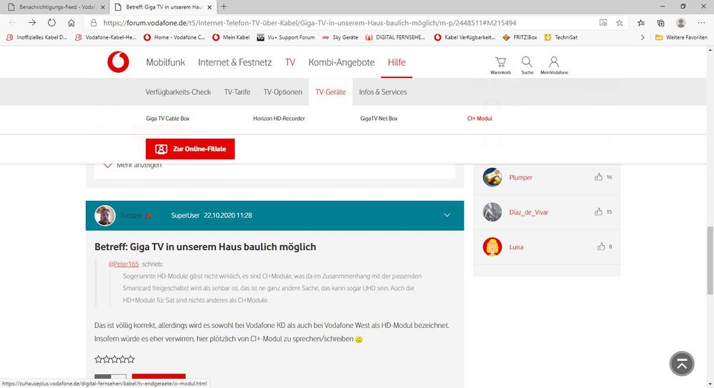714x388 pixels.
Task: Click thumbs-up icon next to Luisa
Action: click(x=601, y=247)
